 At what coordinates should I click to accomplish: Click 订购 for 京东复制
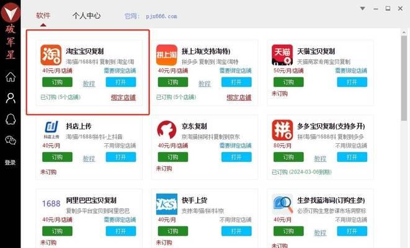[173, 157]
